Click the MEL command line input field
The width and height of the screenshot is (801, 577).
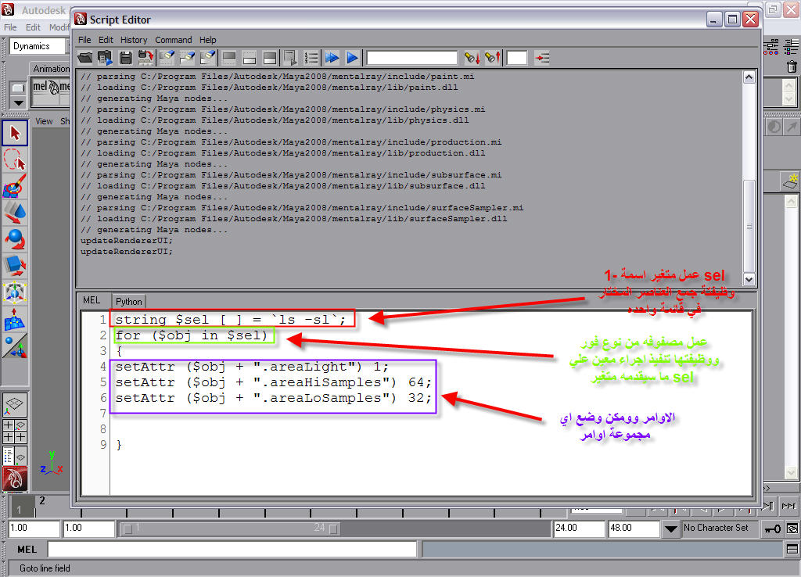(x=232, y=550)
